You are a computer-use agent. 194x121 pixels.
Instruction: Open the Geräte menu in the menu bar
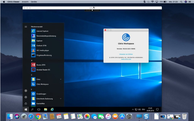[x=34, y=2]
